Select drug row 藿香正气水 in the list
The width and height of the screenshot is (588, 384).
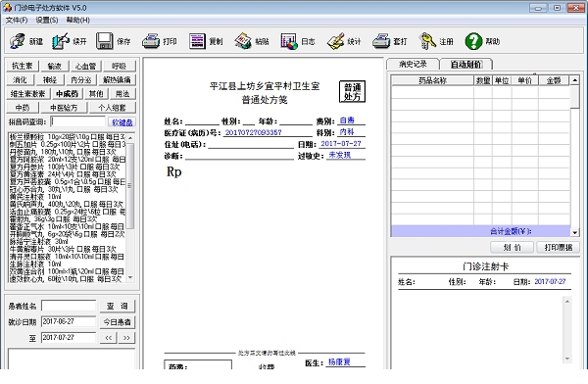pyautogui.click(x=68, y=227)
